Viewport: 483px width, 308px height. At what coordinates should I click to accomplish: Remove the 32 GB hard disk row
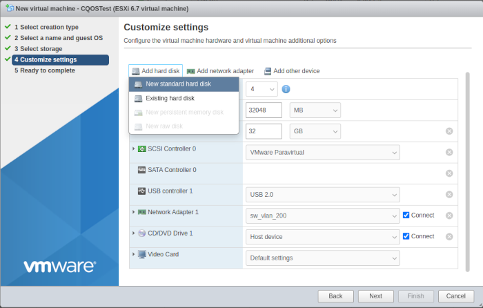point(449,131)
